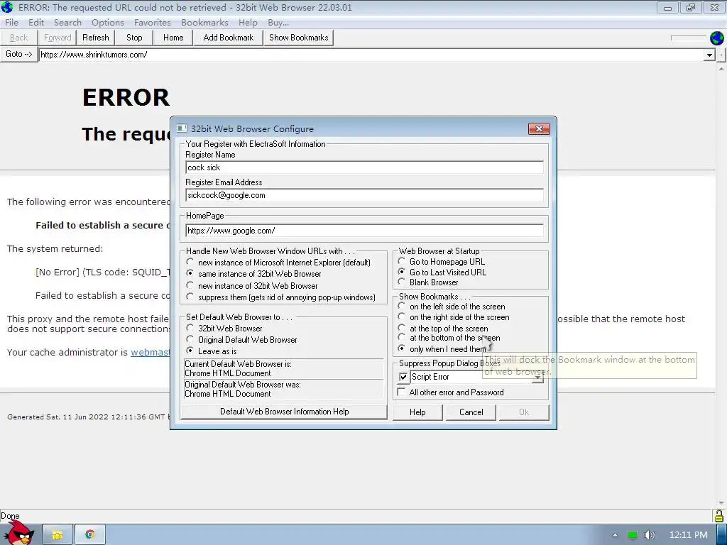
Task: Open the File menu
Action: pos(11,22)
